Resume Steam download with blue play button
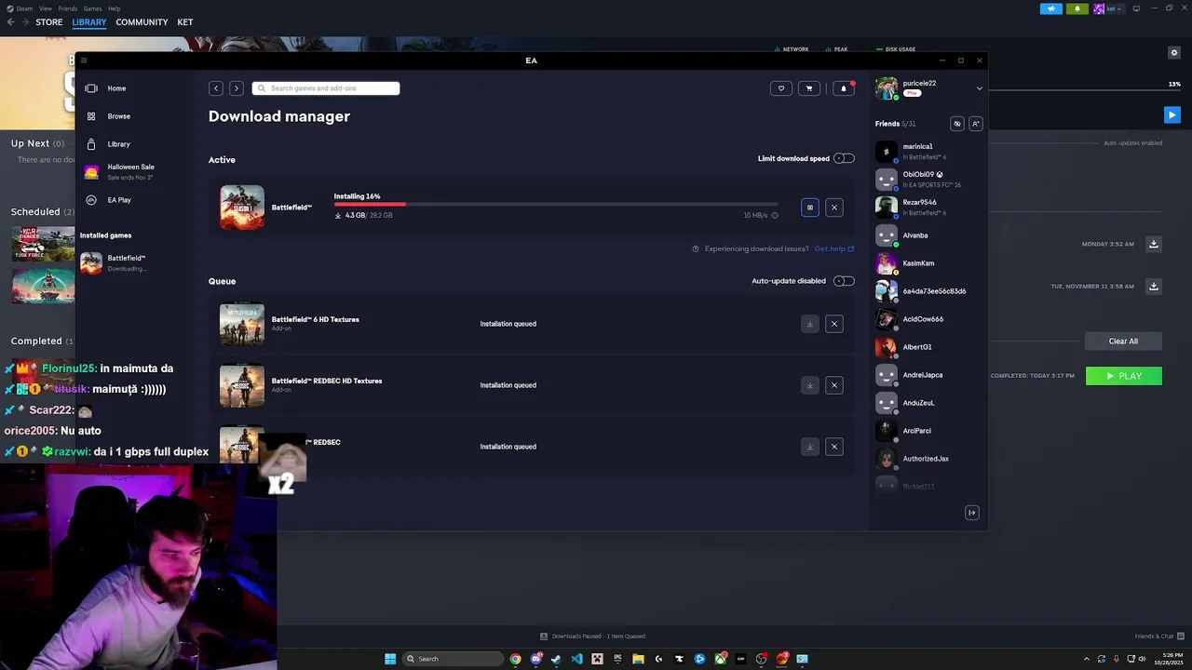Image resolution: width=1192 pixels, height=670 pixels. [1172, 114]
